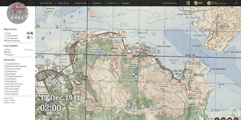Screen dimensions: 241x120
Task: Select the 1941 Japanese map layer
Action: click(x=5, y=38)
